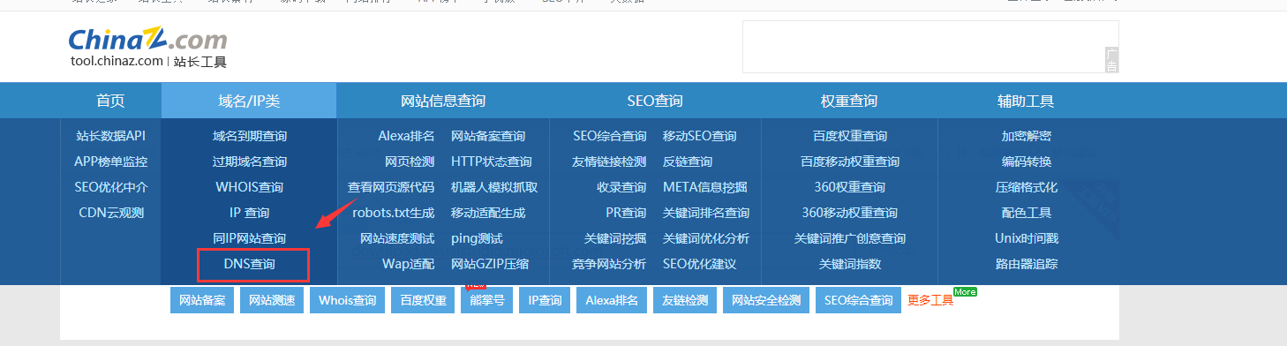Open 网页检测 tool

(x=410, y=162)
